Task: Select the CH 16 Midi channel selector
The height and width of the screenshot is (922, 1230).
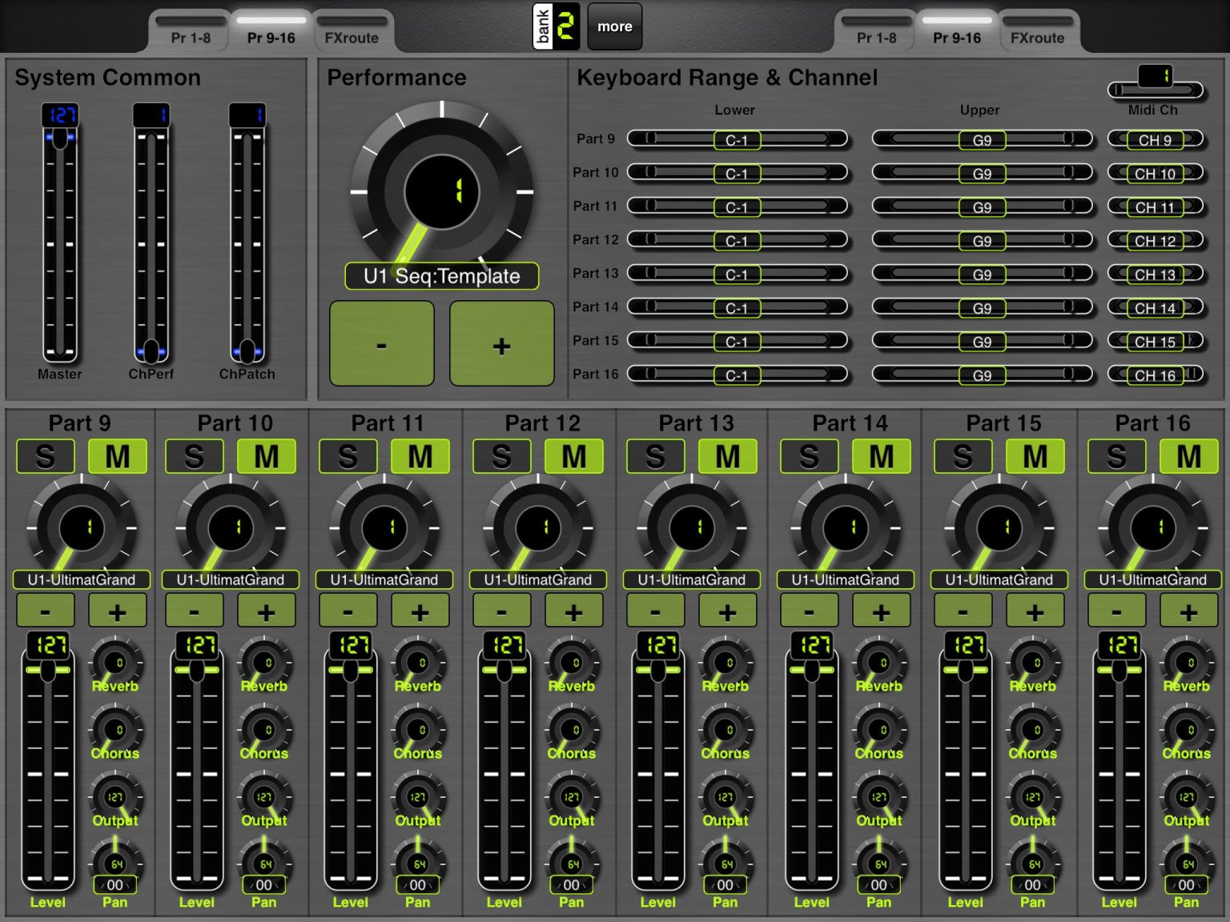Action: pos(1156,375)
